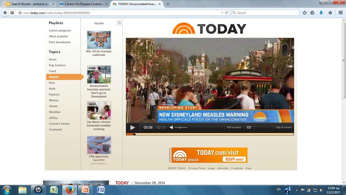
Task: Toggle CC closed captions
Action: coord(249,128)
